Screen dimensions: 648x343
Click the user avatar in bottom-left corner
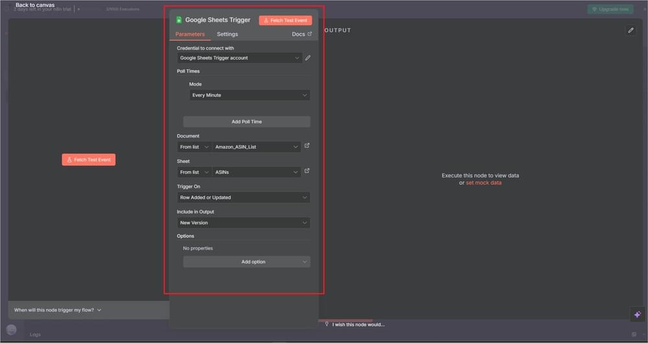11,329
